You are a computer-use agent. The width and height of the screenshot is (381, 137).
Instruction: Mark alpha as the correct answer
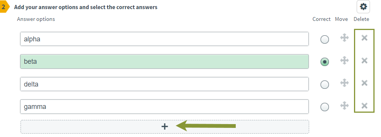[x=325, y=39]
